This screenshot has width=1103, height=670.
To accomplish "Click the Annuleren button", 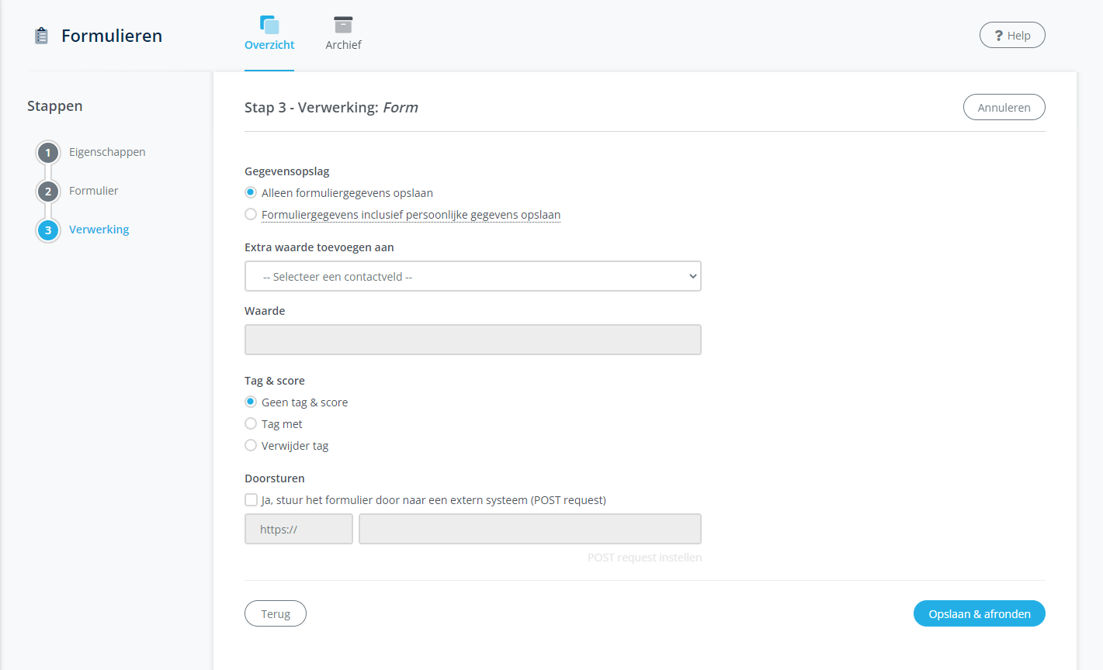I will (1004, 108).
